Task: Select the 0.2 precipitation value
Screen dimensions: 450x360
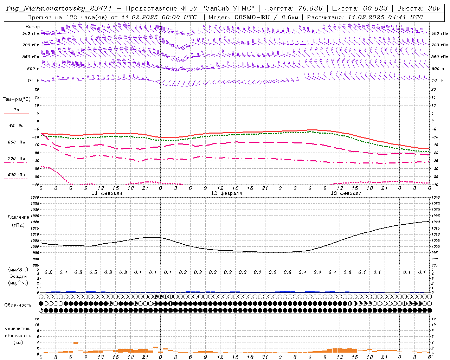Action: (49, 272)
